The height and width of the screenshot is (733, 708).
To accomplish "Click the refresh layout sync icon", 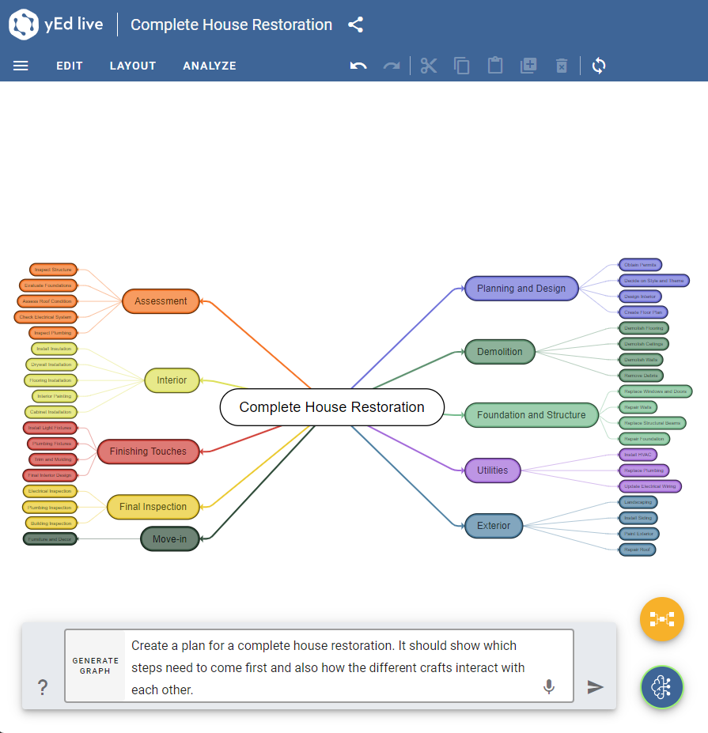I will tap(599, 66).
